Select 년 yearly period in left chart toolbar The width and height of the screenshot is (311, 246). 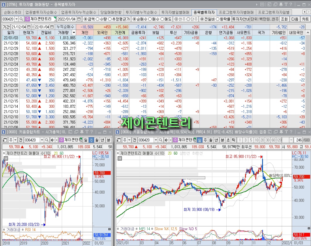pos(102,140)
